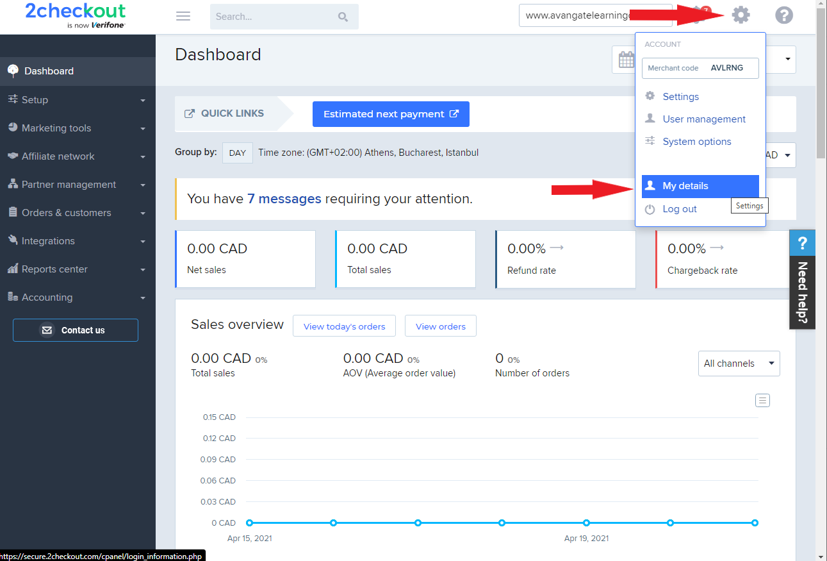Click the Affiliate network handshake icon
Viewport: 827px width, 561px height.
pyautogui.click(x=13, y=156)
